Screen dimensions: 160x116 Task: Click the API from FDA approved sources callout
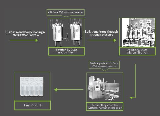point(66,13)
